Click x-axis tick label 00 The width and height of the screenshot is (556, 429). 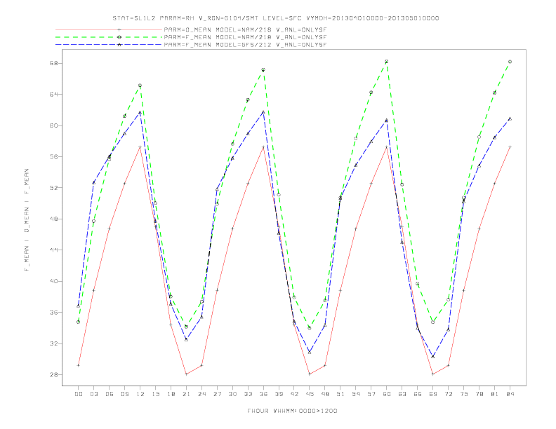(79, 394)
